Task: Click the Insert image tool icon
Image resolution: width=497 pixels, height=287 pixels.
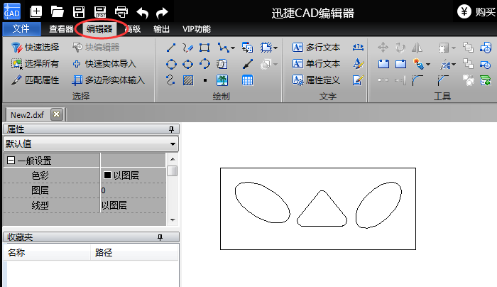Action: [x=222, y=80]
